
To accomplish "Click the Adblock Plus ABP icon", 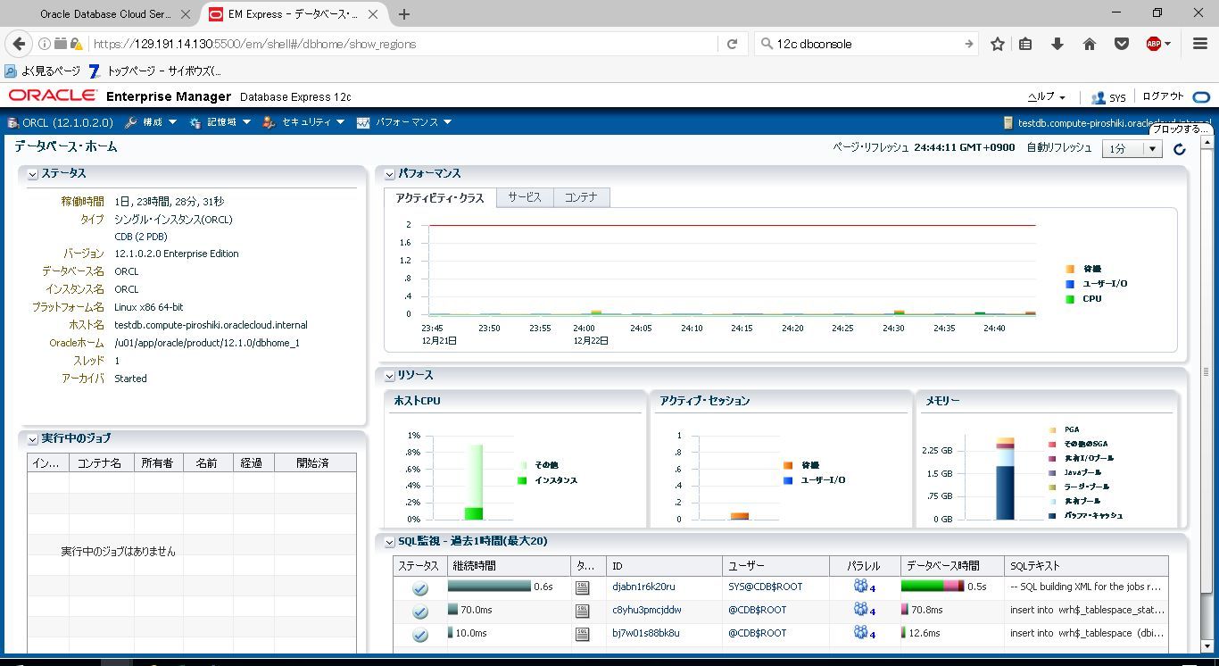I will tap(1154, 44).
